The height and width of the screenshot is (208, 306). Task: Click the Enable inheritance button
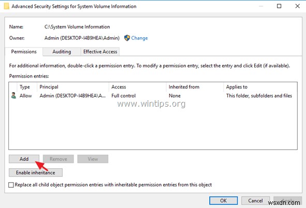tap(36, 172)
